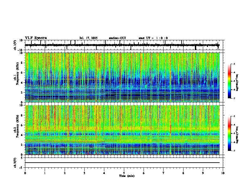
Task: Click the ch.1(V) waveform axis label
Action: click(15, 45)
